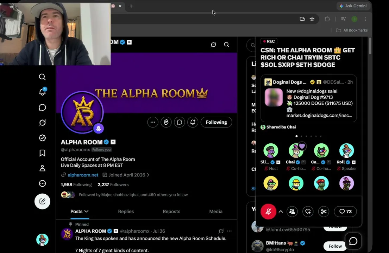Open Followed by Major, shahbaz Iqbal link
The width and height of the screenshot is (389, 253).
click(x=133, y=195)
